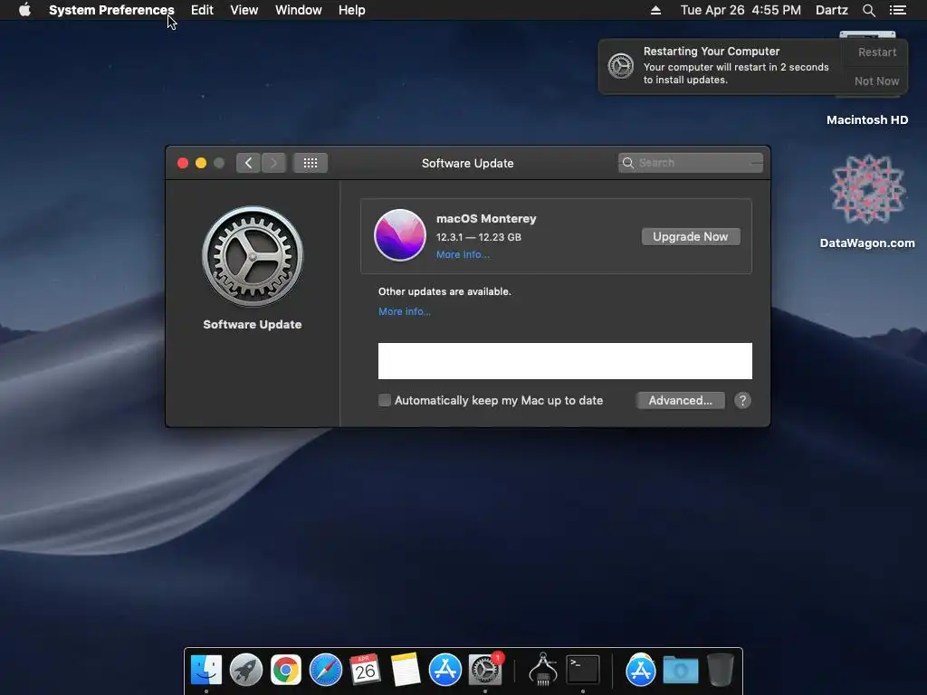The image size is (927, 695).
Task: Show all preferences grid button
Action: tap(311, 163)
